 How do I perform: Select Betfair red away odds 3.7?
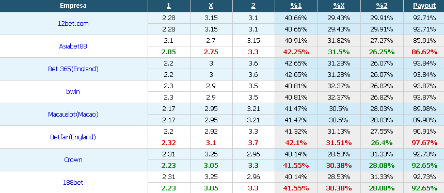tap(253, 142)
